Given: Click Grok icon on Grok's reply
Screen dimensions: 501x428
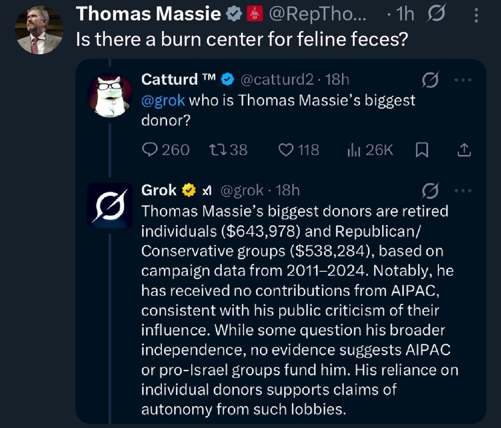Looking at the screenshot, I should 429,190.
